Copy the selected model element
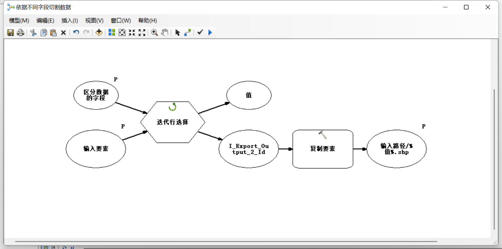Screen dimensions: 502x249 (44, 33)
